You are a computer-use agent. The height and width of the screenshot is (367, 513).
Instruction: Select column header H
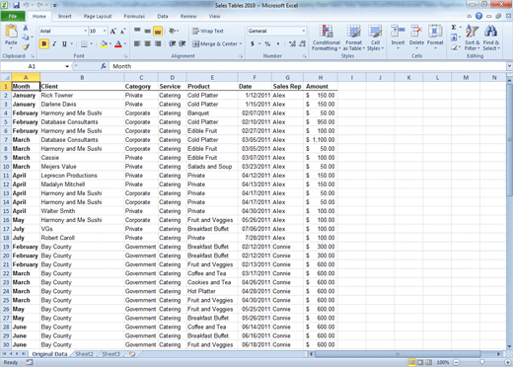pyautogui.click(x=321, y=78)
